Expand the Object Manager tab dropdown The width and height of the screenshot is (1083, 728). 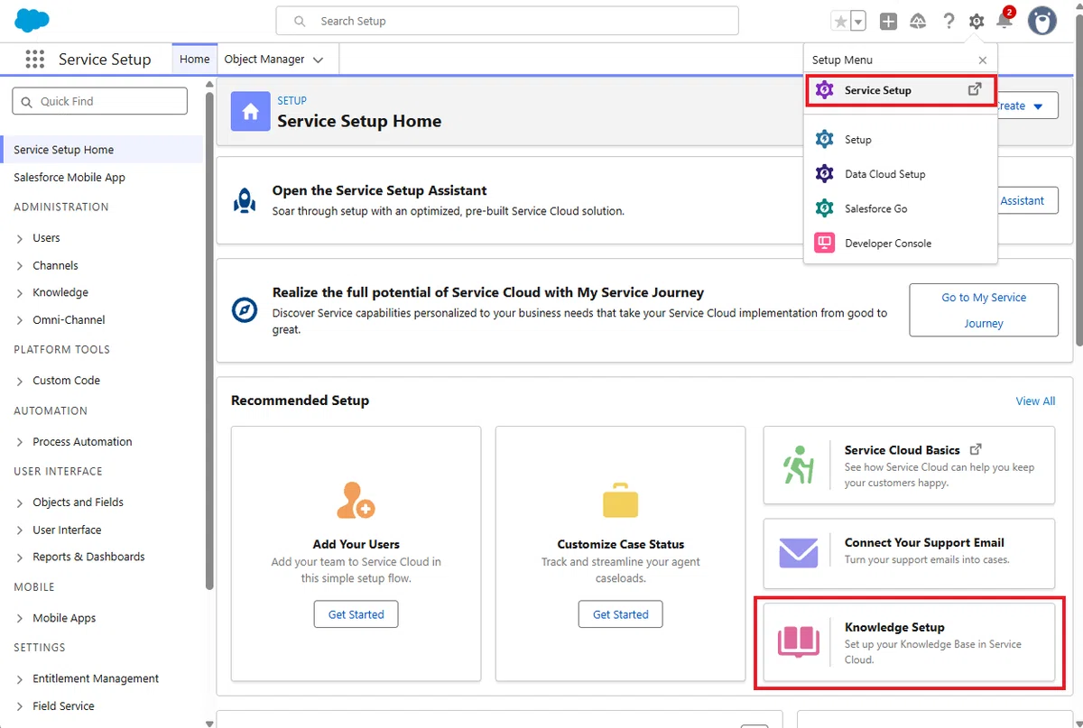point(318,60)
